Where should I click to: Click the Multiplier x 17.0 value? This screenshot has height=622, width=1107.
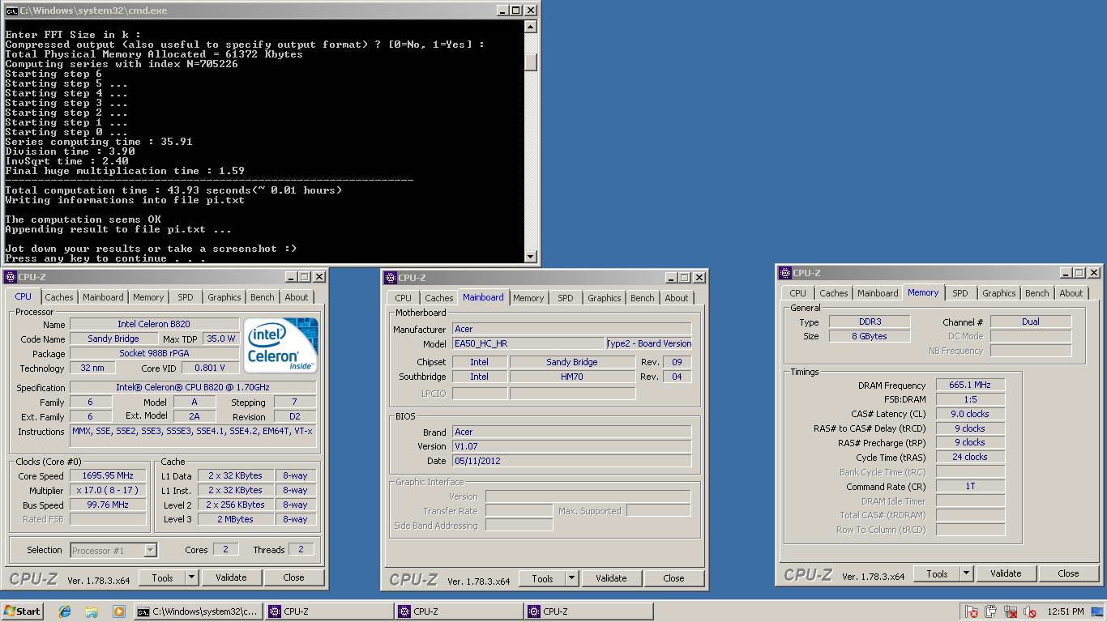108,491
